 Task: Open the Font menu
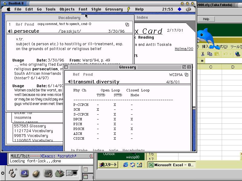[x=83, y=9]
